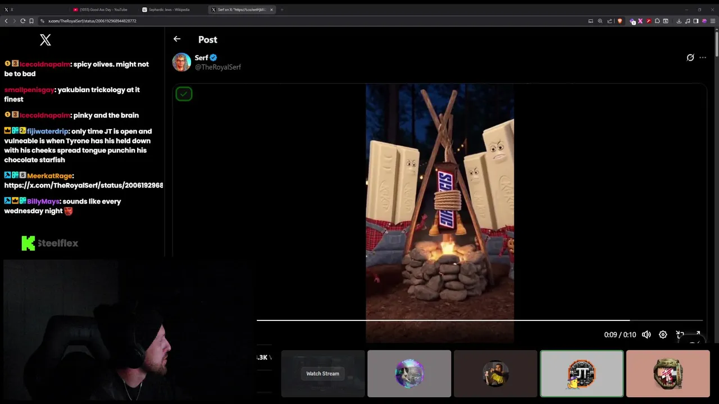
Task: Click the green checkmark badge beside video
Action: [184, 94]
